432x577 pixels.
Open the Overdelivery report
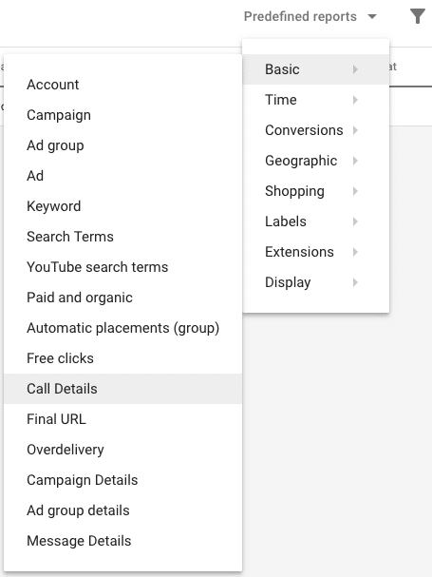point(123,450)
